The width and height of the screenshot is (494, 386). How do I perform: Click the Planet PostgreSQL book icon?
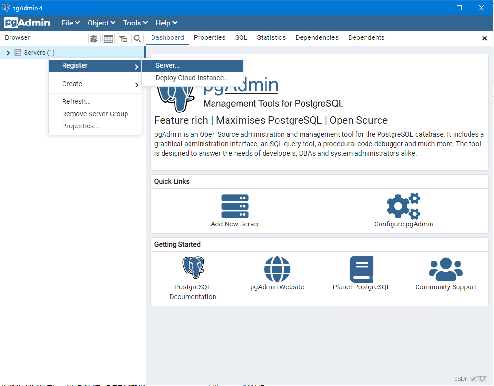tap(361, 270)
